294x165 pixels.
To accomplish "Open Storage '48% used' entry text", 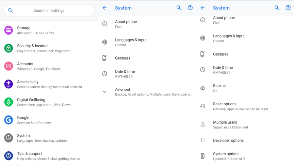I will 36,30.
